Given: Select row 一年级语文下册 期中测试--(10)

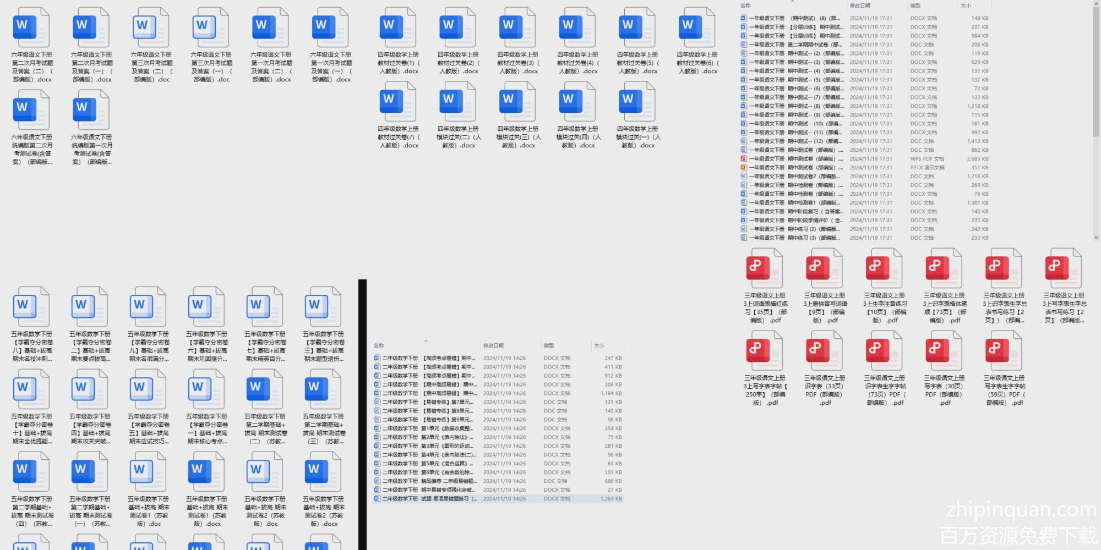Looking at the screenshot, I should (795, 124).
